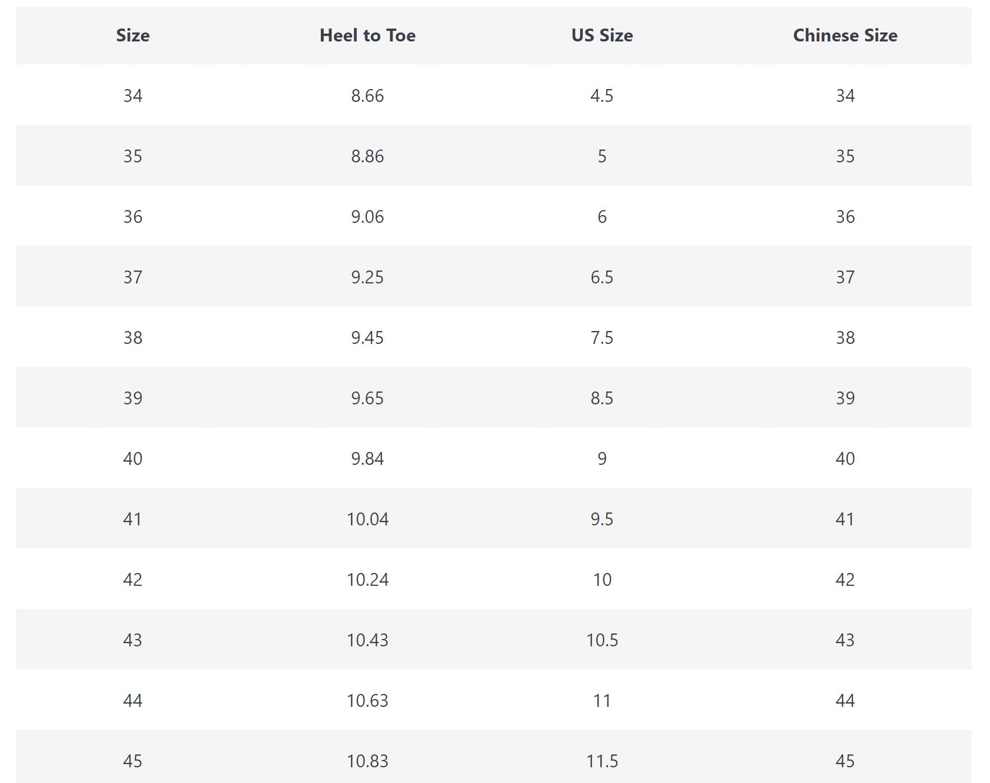Select US size 11.5 cell

click(602, 761)
